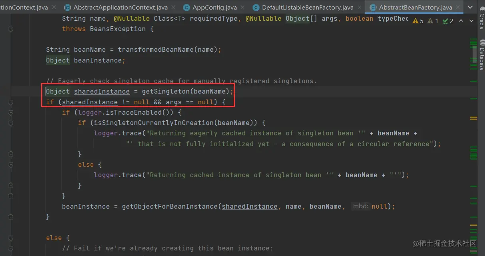Click 'args == null' in the condition

point(190,102)
